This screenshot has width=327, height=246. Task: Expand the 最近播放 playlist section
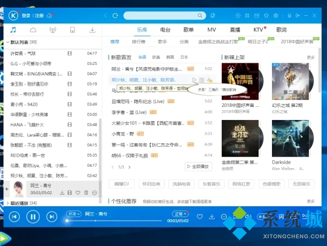(x=7, y=203)
